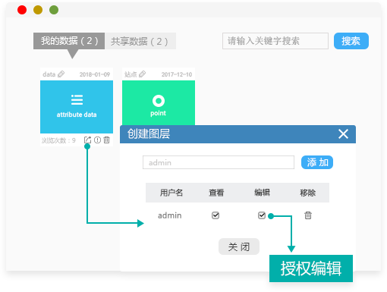Viewport: 387px width, 292px height.
Task: Click the pencil icon next to the 站点 title
Action: click(143, 74)
